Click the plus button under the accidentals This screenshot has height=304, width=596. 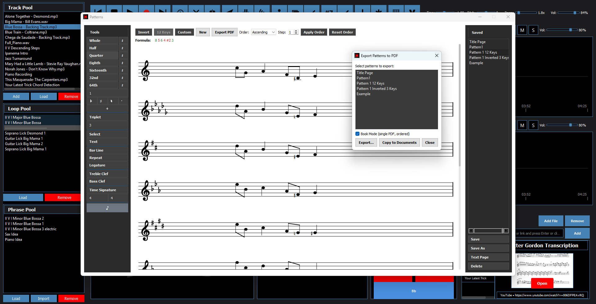coord(107,109)
